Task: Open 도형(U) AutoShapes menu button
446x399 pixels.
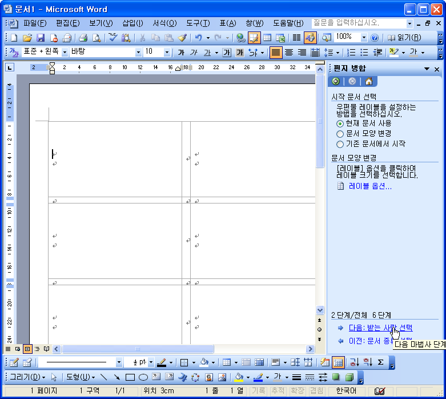Action: point(81,377)
